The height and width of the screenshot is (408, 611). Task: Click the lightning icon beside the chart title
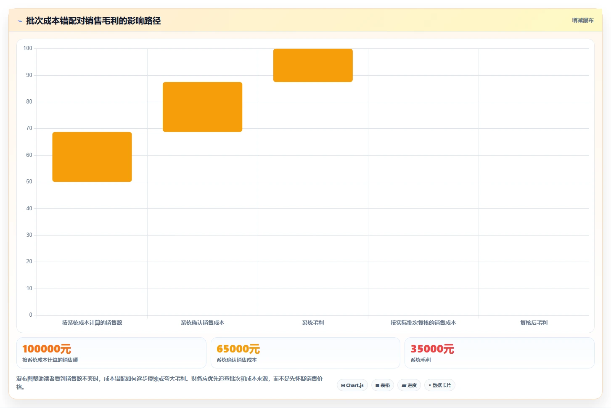[x=20, y=21]
